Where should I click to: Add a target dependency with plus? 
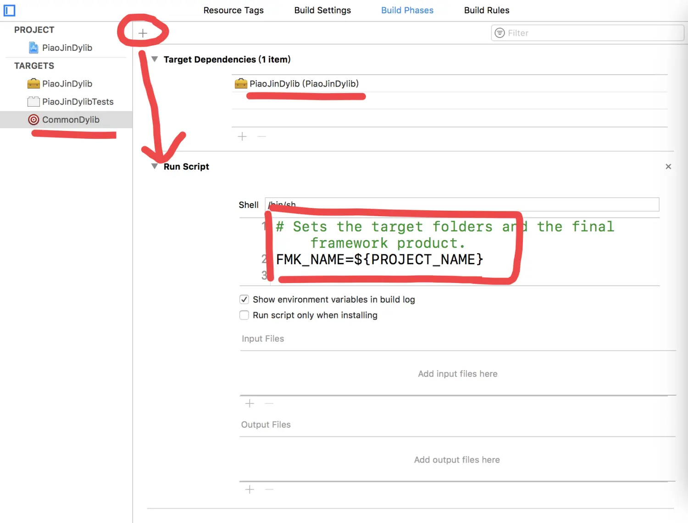(242, 136)
